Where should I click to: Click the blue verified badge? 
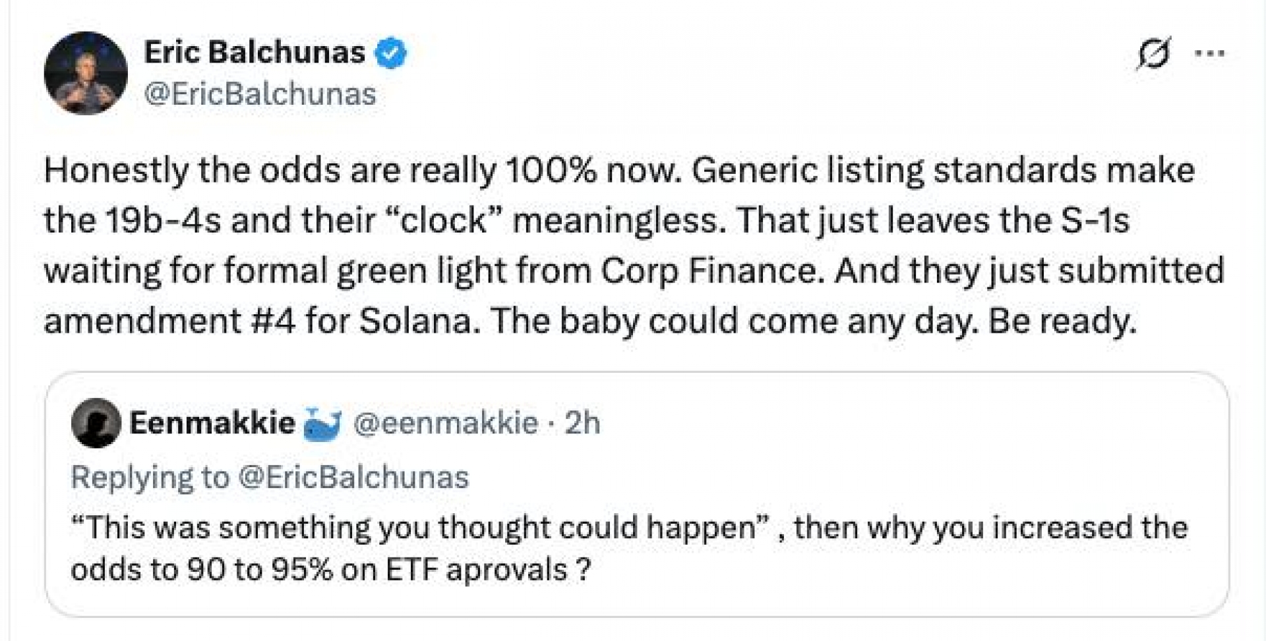coord(391,53)
